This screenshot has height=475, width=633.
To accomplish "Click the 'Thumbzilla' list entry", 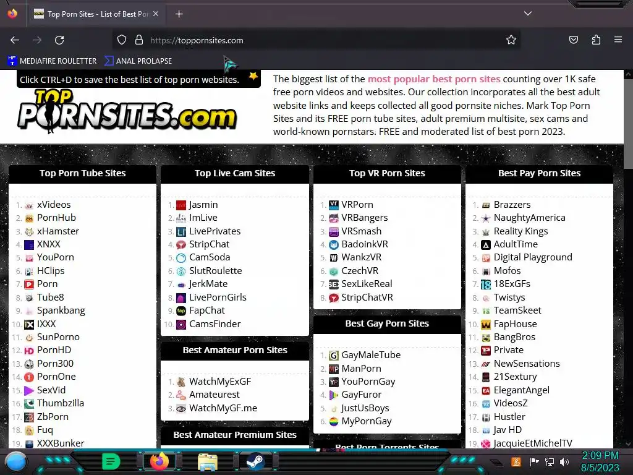I will click(61, 403).
